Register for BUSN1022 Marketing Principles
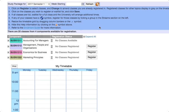The height and width of the screenshot is (112, 169). (x=92, y=57)
